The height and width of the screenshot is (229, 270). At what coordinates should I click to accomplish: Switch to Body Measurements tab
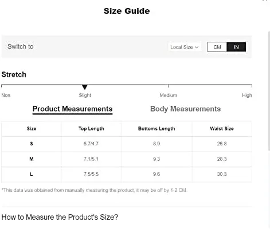185,109
